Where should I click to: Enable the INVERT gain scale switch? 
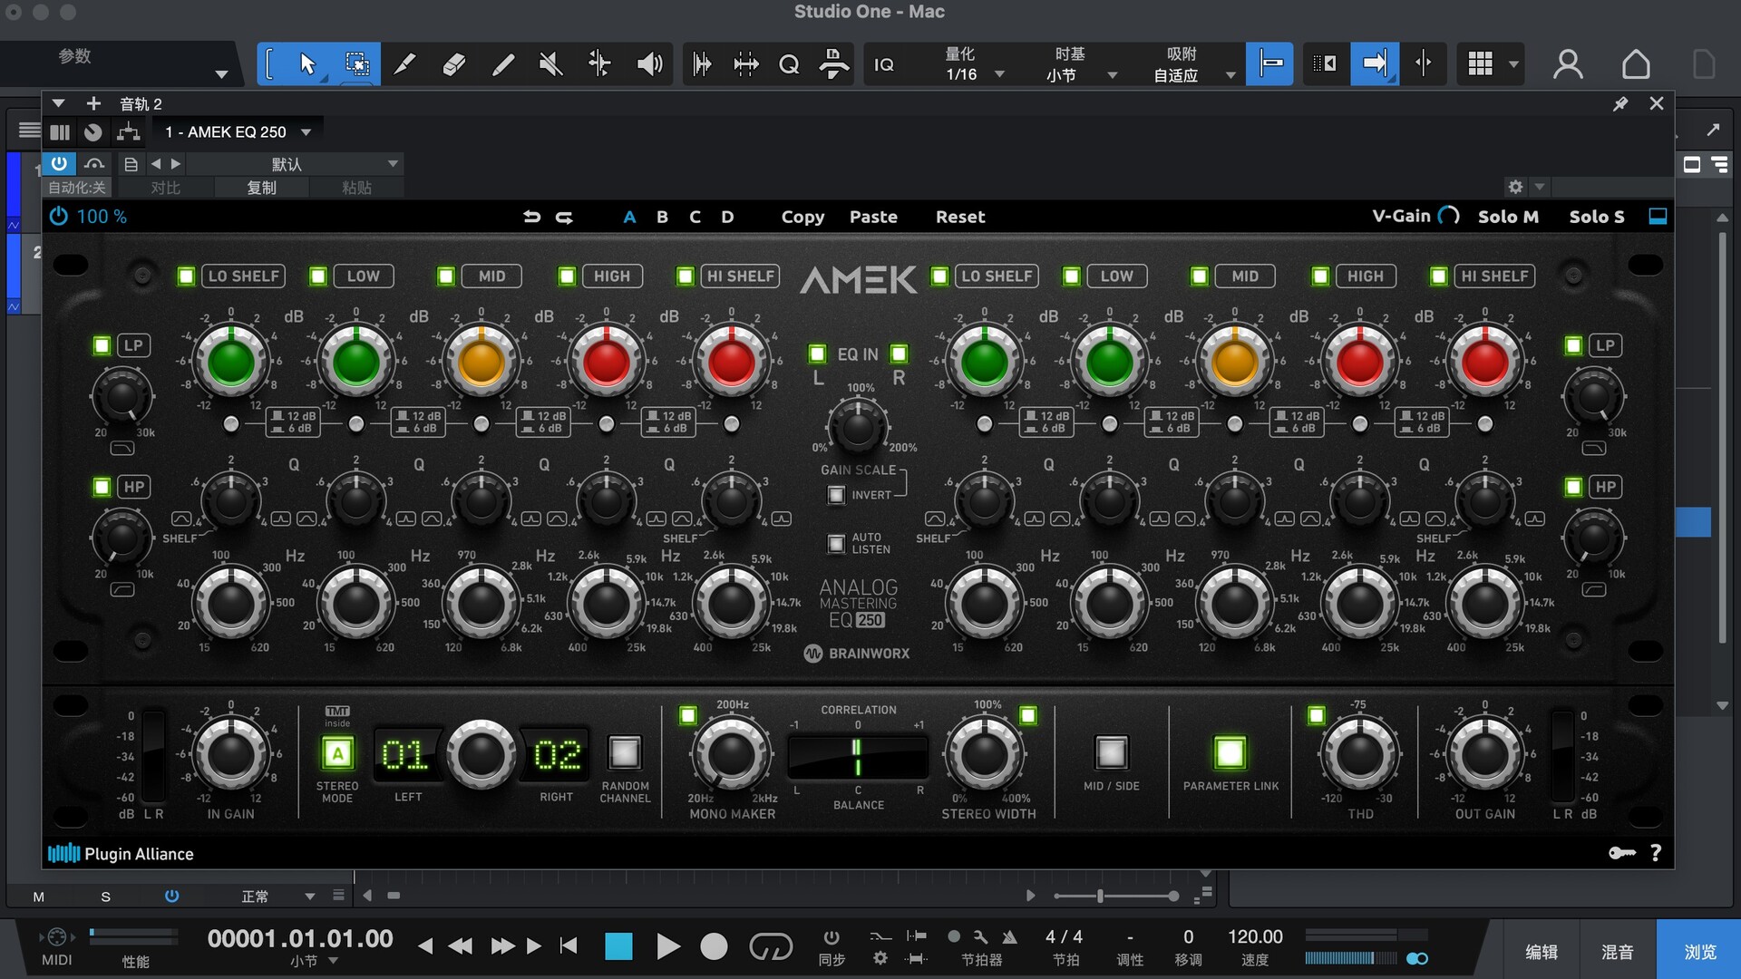point(836,495)
